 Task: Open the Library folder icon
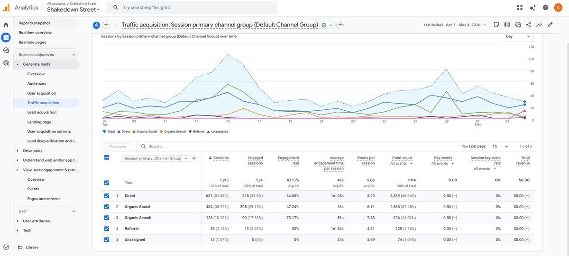20,247
